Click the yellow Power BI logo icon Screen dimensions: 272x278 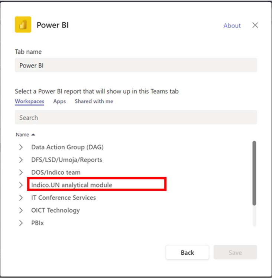click(x=23, y=24)
